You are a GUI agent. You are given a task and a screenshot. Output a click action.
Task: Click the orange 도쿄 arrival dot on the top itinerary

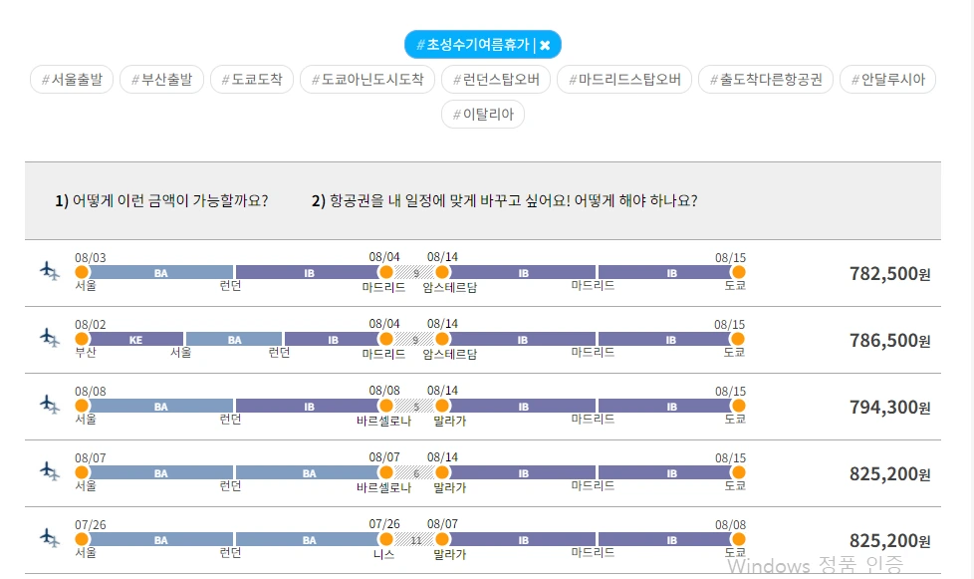(737, 271)
